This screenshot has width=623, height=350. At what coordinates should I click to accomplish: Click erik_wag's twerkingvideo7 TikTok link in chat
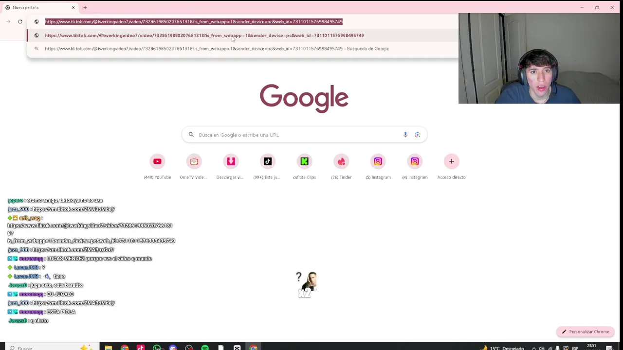coord(91,233)
